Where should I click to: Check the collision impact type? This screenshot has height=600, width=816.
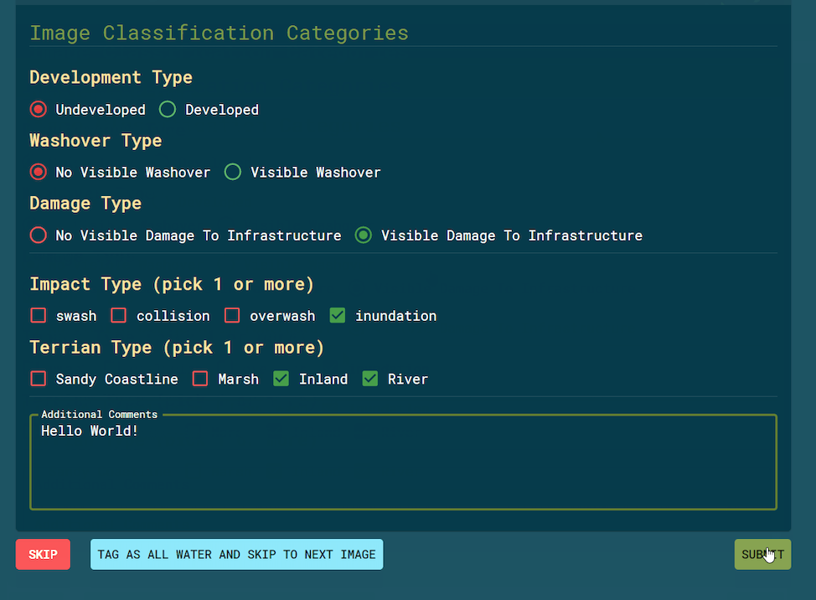point(118,315)
